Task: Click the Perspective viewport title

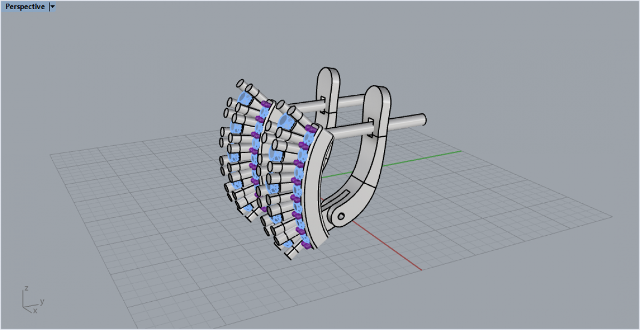Action: point(25,7)
